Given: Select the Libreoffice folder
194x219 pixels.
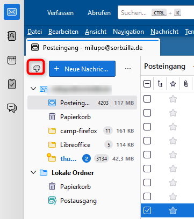Looking at the screenshot, I should (x=82, y=145).
